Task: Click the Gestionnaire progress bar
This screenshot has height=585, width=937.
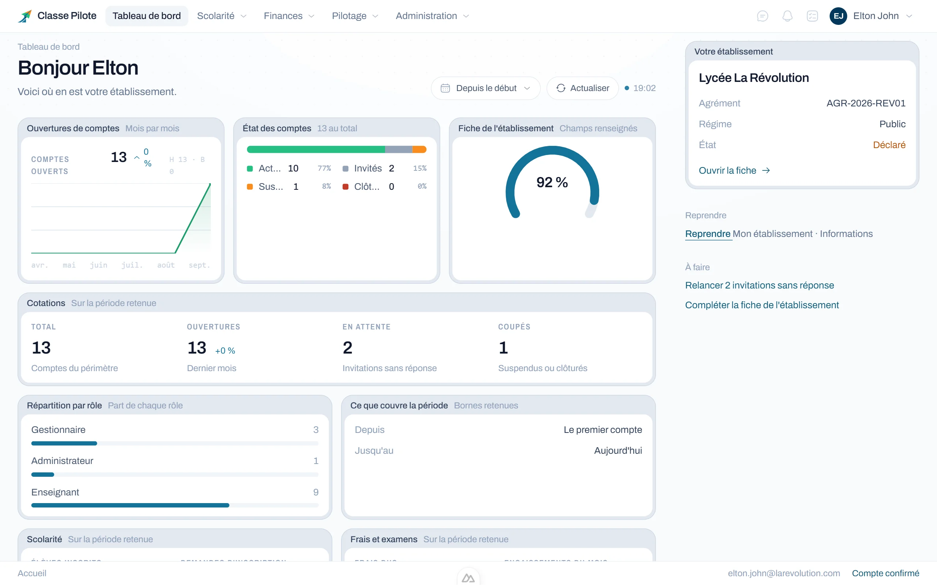Action: pos(175,444)
